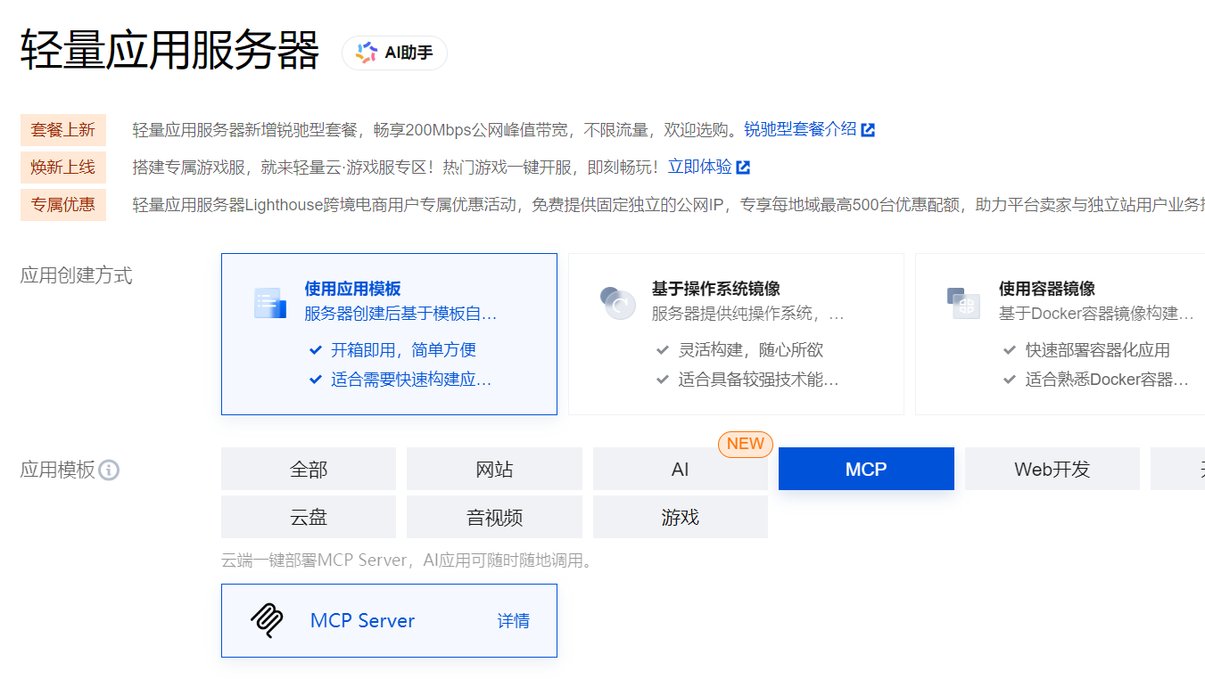Image resolution: width=1205 pixels, height=679 pixels.
Task: Click the NEW badge on AI tab
Action: click(746, 444)
